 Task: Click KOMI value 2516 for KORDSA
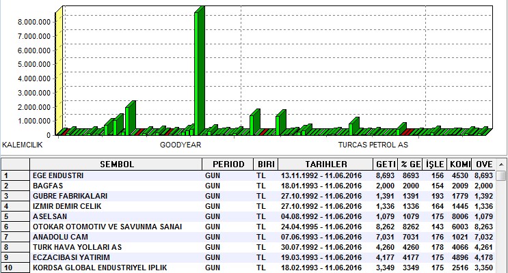pos(460,268)
